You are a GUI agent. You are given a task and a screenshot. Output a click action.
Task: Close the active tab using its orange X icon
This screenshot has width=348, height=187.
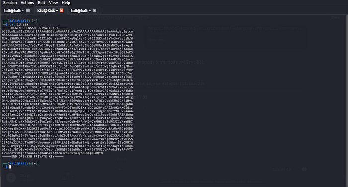point(62,10)
